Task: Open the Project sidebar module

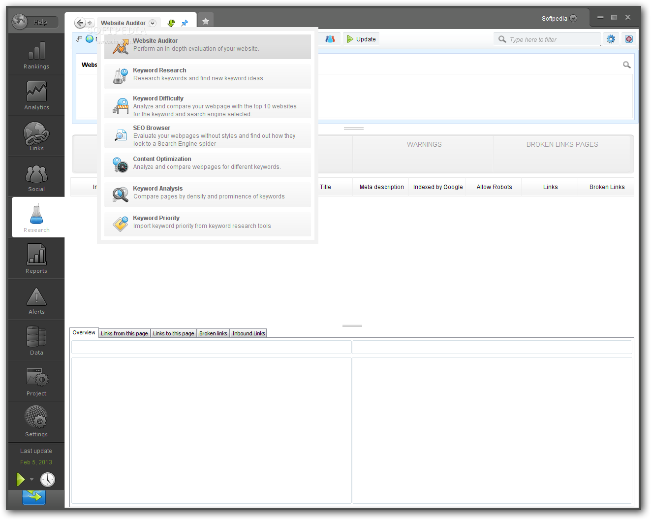Action: point(36,381)
